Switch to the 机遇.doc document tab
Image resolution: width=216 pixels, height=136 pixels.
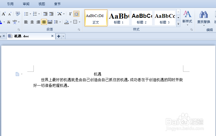pos(31,36)
